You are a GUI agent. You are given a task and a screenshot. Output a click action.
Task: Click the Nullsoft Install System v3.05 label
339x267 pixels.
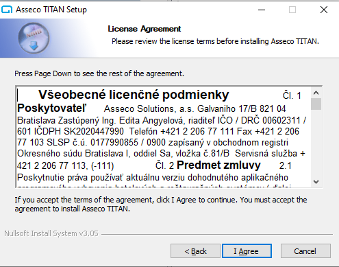[51, 233]
